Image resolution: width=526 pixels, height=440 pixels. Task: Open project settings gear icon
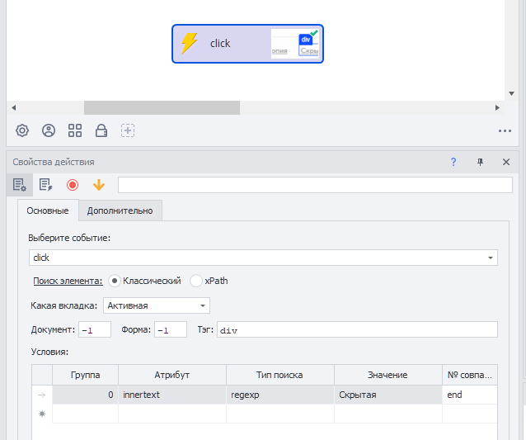pos(22,130)
